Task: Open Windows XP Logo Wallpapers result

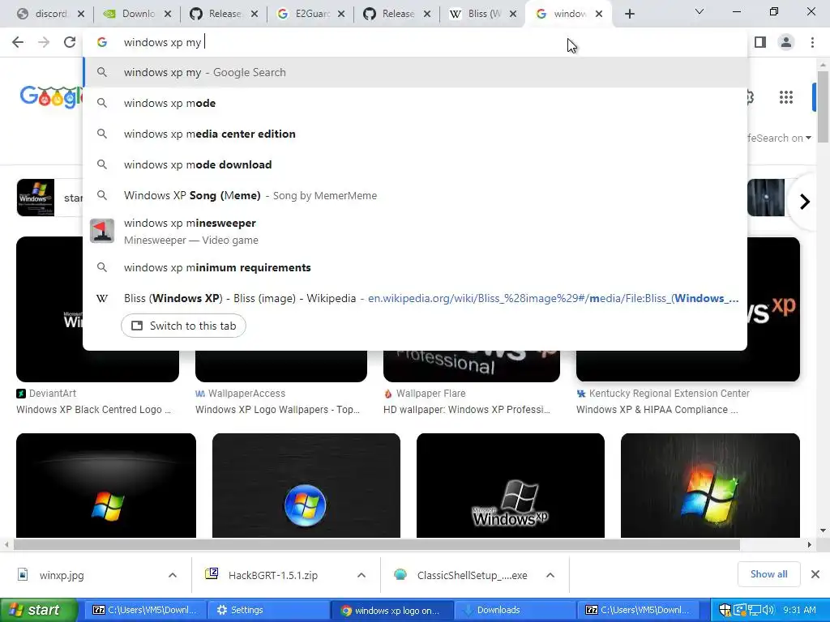Action: 277,409
